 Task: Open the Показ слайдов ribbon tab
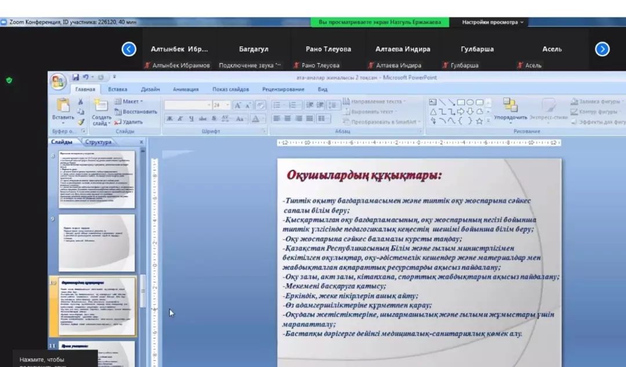point(231,89)
